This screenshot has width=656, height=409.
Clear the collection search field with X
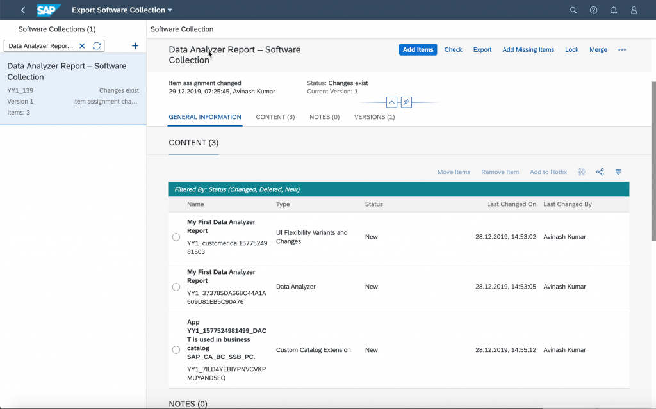point(82,46)
